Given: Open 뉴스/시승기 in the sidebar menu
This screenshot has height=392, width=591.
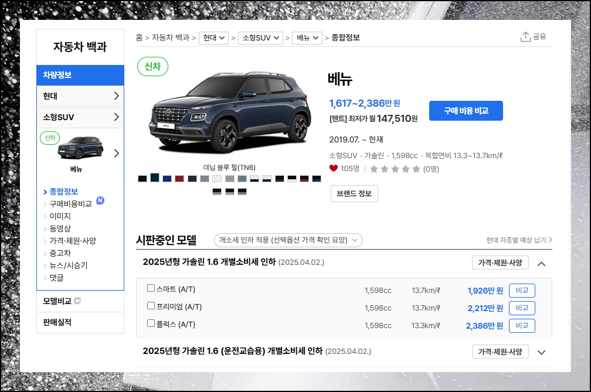Looking at the screenshot, I should click(69, 265).
